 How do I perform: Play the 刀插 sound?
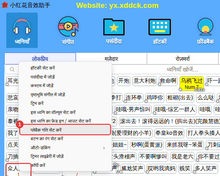coord(13,156)
